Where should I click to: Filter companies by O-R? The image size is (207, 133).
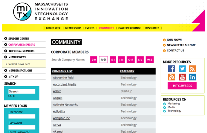tap(131, 60)
